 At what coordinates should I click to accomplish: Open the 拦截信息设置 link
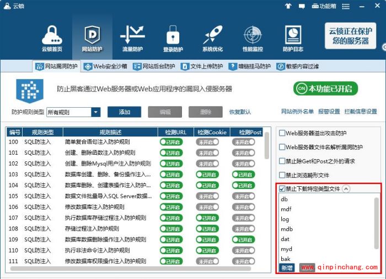coord(361,112)
